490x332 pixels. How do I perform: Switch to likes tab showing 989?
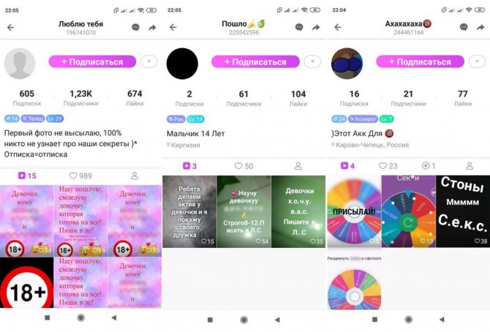click(x=80, y=176)
